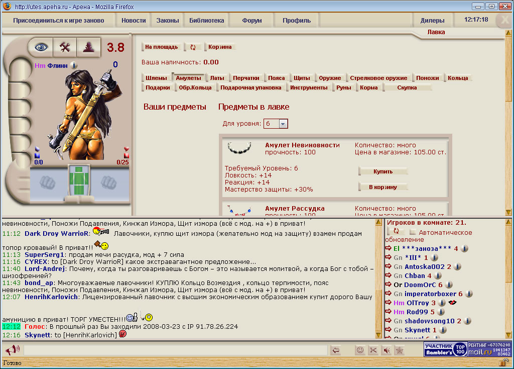
Task: Open the Кольца tab
Action: point(458,78)
